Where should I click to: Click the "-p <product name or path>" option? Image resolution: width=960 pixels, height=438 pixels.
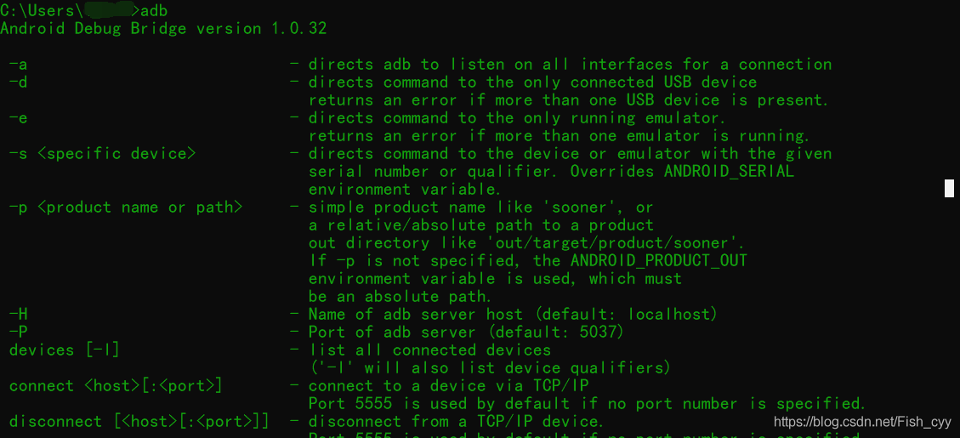126,207
